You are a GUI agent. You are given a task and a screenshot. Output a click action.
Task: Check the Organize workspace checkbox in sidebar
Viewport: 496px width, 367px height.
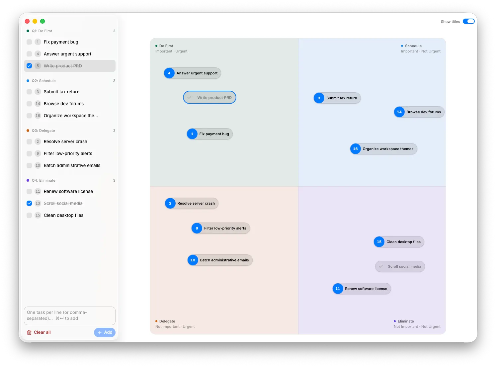coord(29,116)
